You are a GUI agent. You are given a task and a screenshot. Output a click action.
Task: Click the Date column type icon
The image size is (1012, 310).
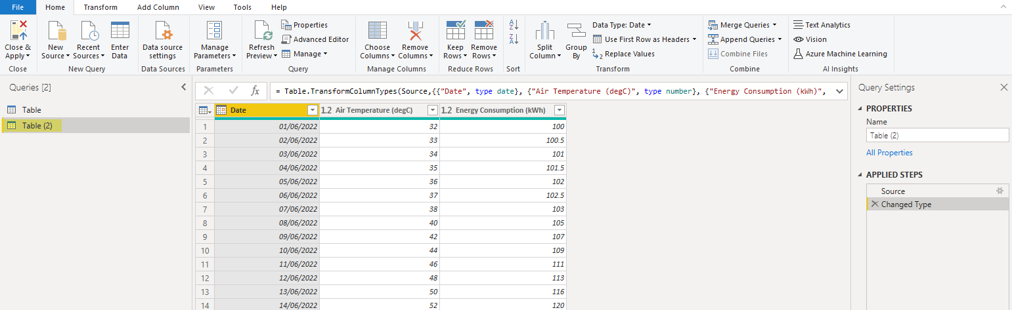point(221,110)
